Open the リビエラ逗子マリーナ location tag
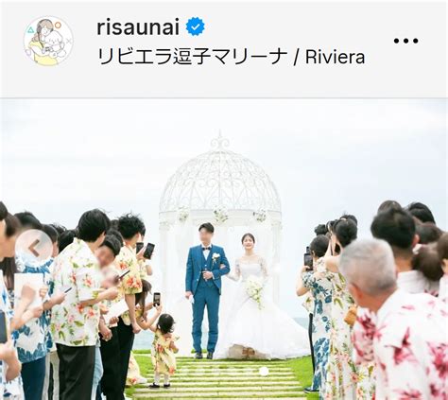The image size is (448, 400). (x=192, y=57)
